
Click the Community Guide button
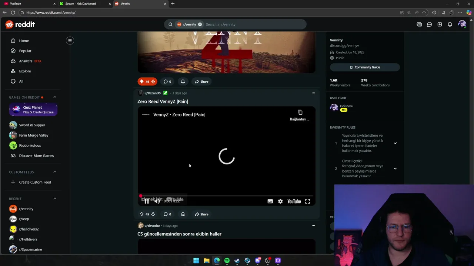[x=365, y=67]
